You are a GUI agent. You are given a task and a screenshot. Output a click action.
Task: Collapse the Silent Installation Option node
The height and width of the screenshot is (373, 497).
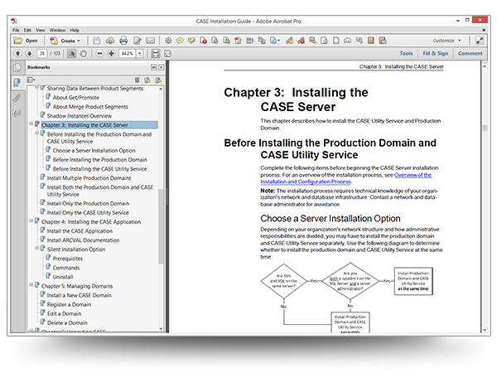[36, 248]
